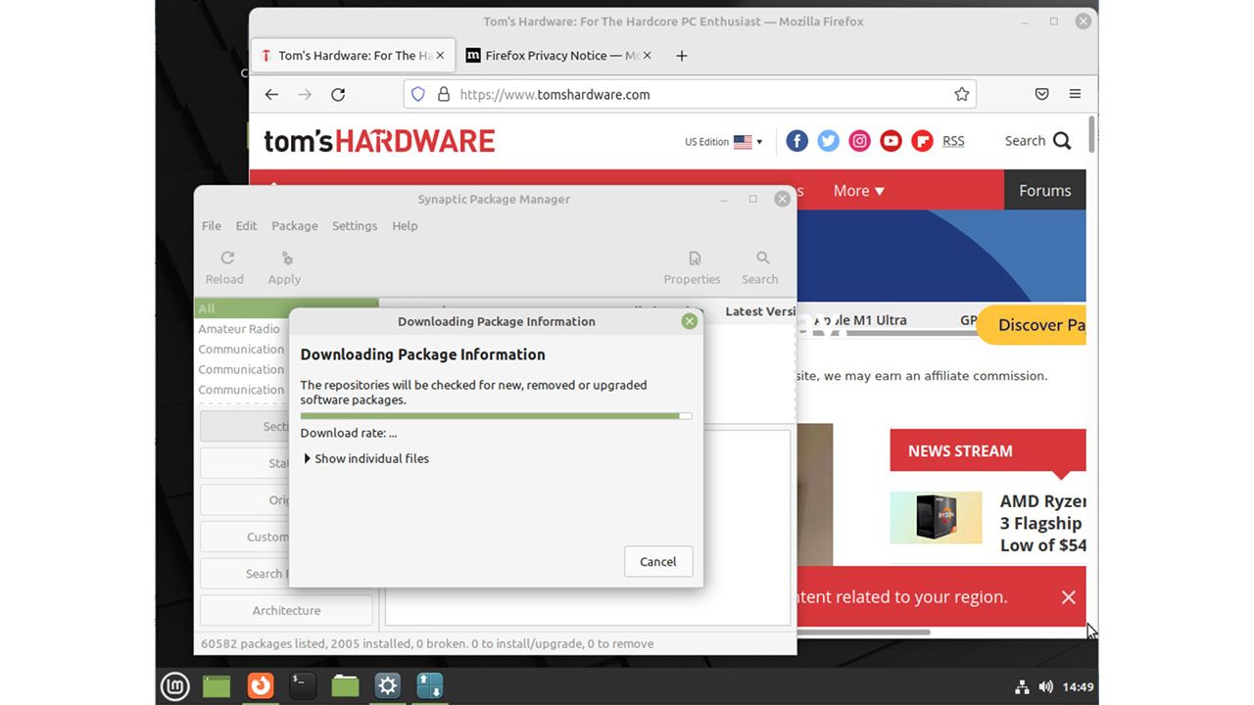
Task: Open Synaptic Settings menu
Action: [355, 226]
